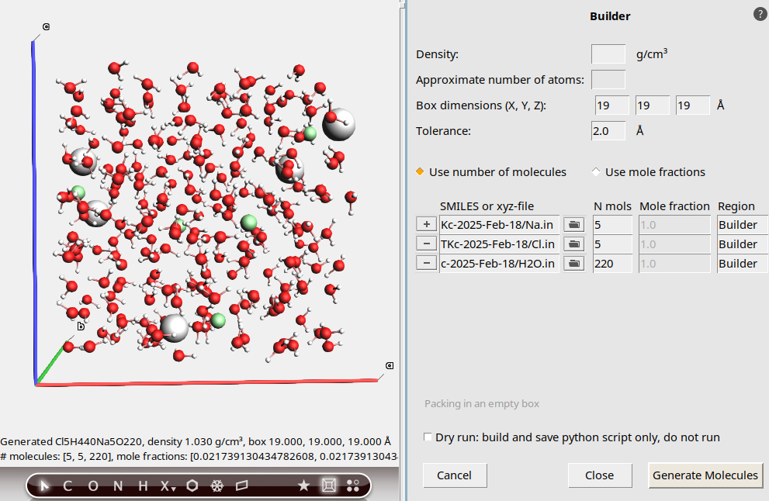Select the Use mole fractions option

tap(595, 171)
